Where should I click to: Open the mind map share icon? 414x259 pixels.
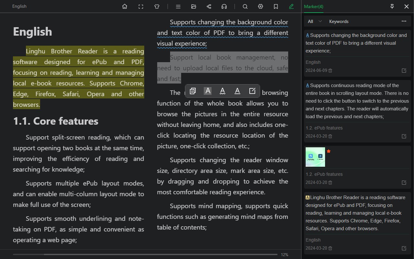tap(209, 6)
